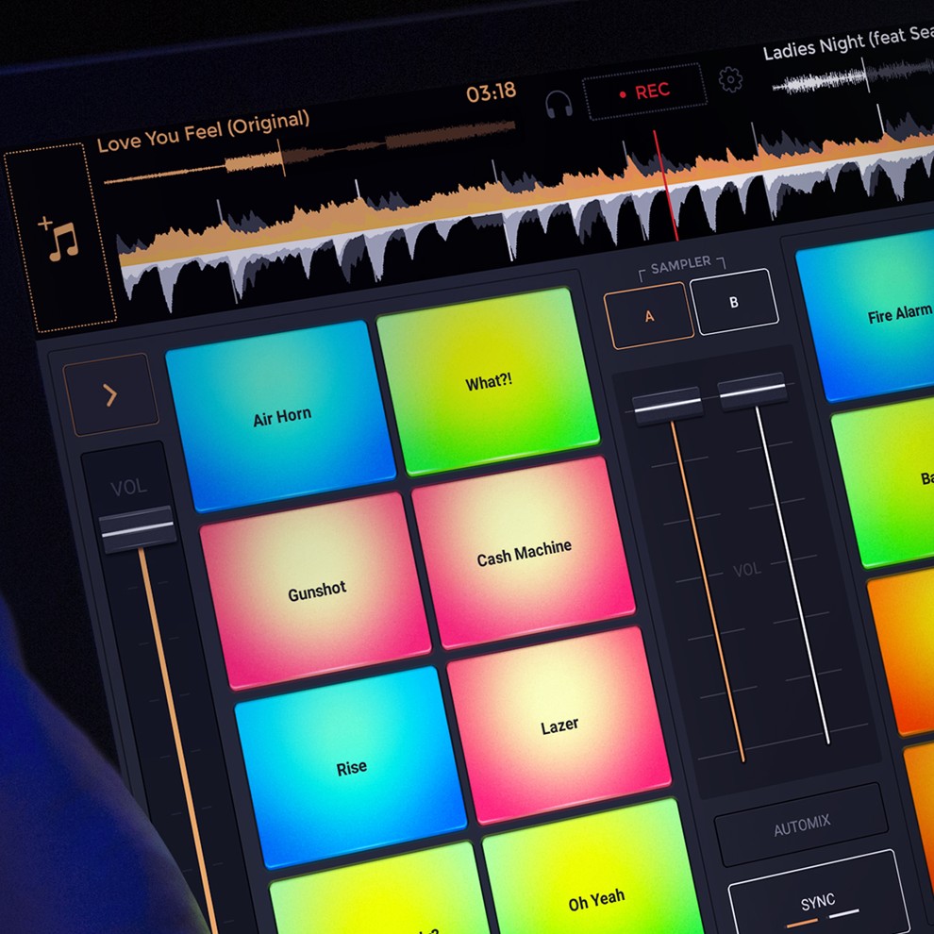Image resolution: width=934 pixels, height=934 pixels.
Task: Start recording with REC button
Action: (643, 92)
